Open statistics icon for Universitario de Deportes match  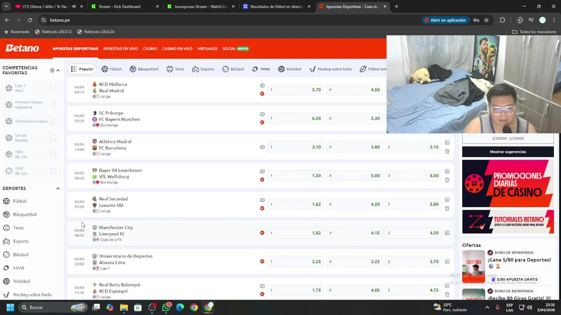(447, 262)
